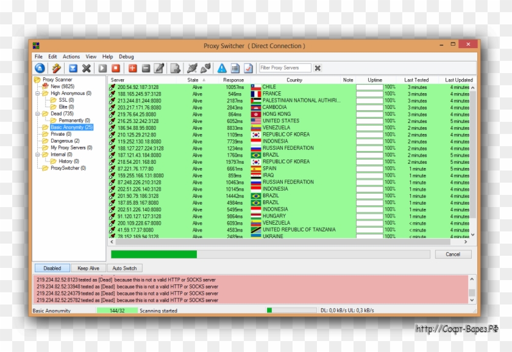Screen dimensions: 512x352
Task: Select the Keep Alive mode button
Action: [88, 268]
